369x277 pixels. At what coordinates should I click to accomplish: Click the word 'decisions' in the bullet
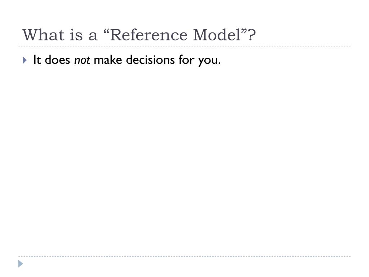click(x=150, y=60)
